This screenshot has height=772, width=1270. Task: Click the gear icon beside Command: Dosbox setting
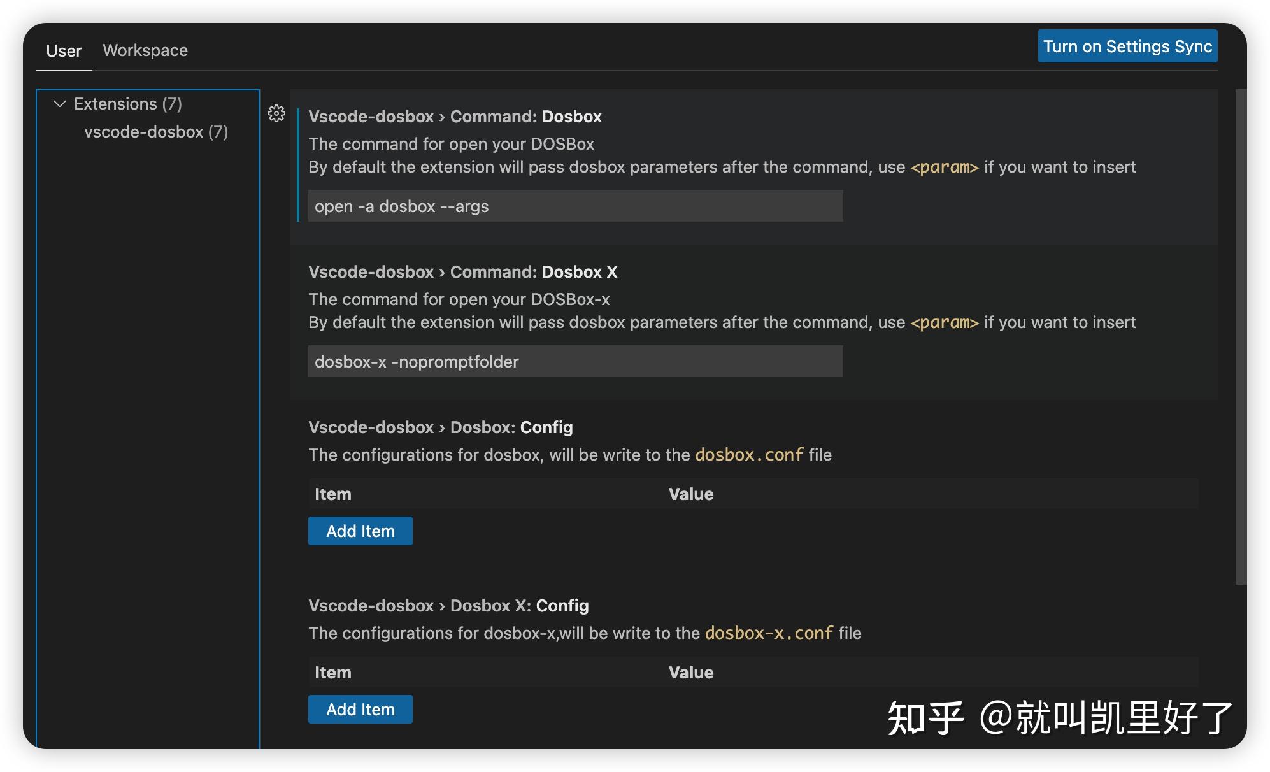[276, 113]
